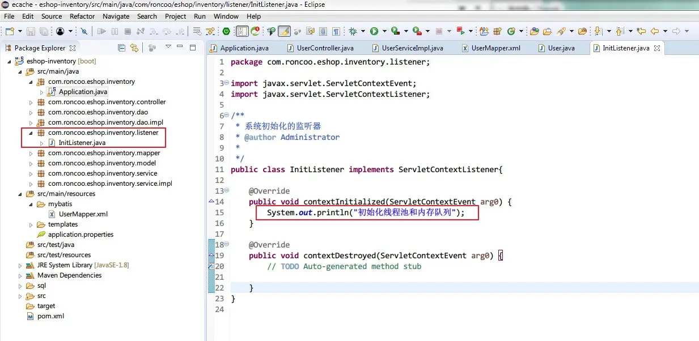Click the Resume debug icon
Image resolution: width=699 pixels, height=341 pixels.
(101, 31)
